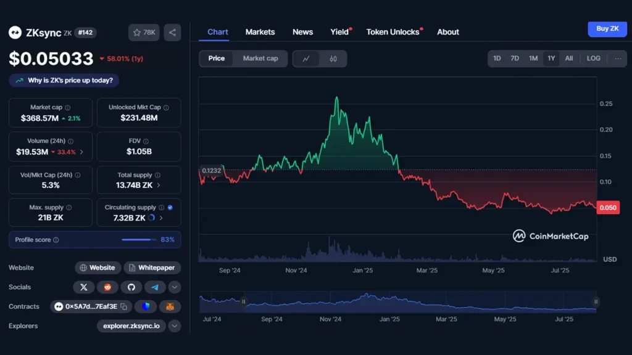The width and height of the screenshot is (632, 355).
Task: Open the Whitepaper link button
Action: 152,267
